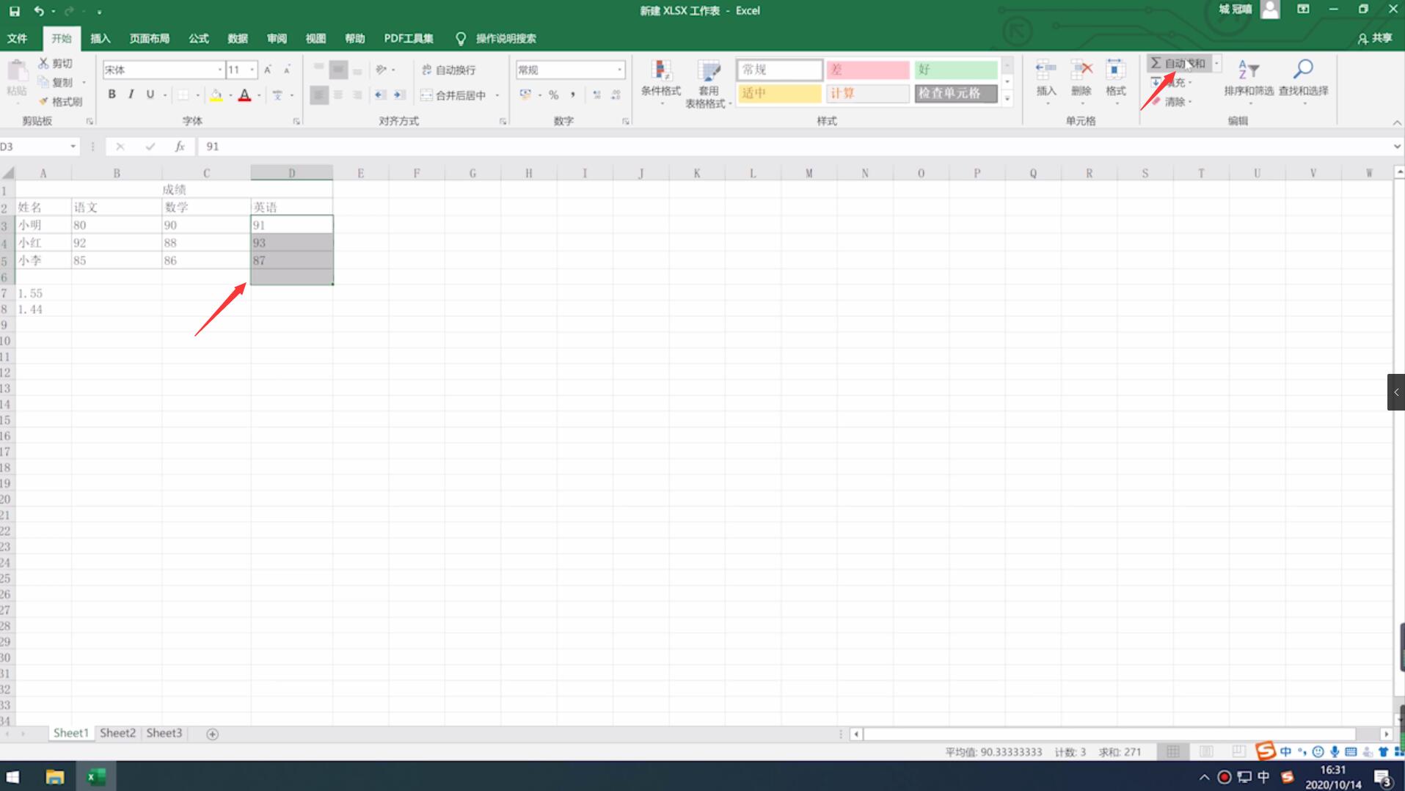The width and height of the screenshot is (1405, 791).
Task: Click the 共享 (Share) button
Action: [x=1374, y=39]
